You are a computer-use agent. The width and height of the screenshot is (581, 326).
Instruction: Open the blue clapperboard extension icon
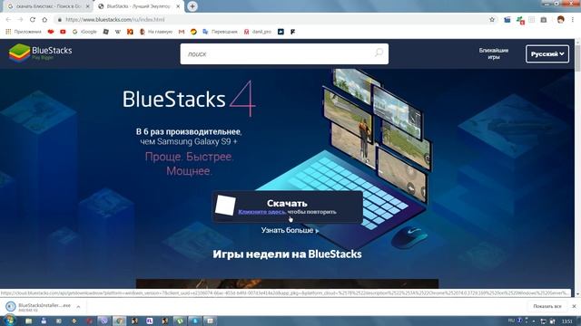pos(507,20)
